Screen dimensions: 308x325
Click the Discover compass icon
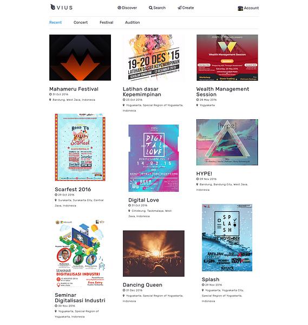click(x=119, y=8)
